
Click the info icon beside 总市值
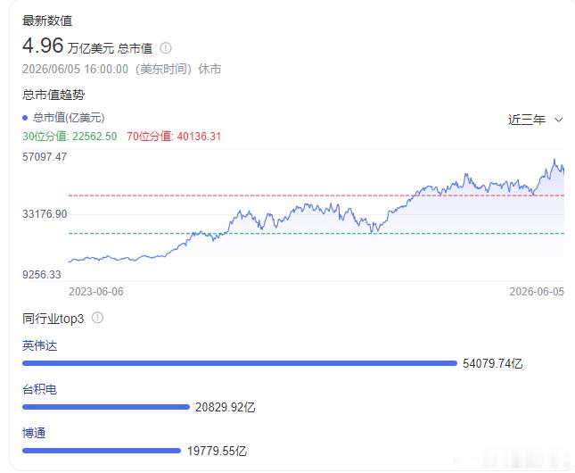166,47
